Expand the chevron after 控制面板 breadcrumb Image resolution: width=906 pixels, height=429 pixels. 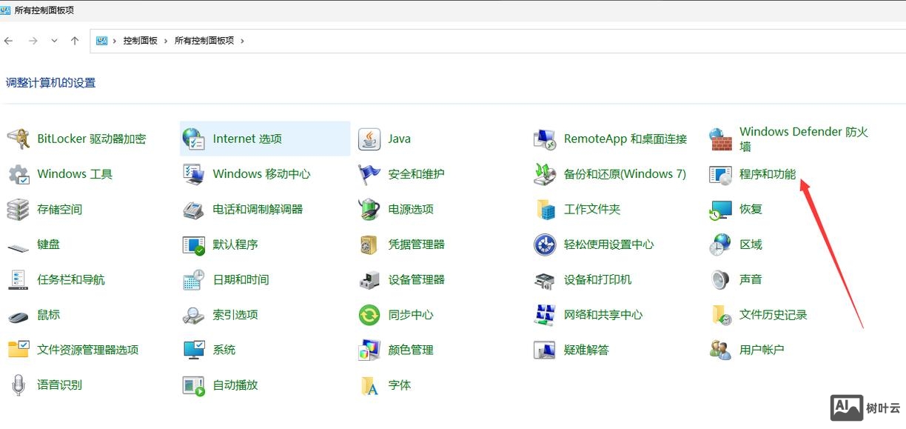tap(164, 41)
